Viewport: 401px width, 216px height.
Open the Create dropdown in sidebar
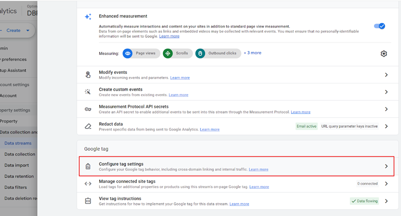pos(17,30)
